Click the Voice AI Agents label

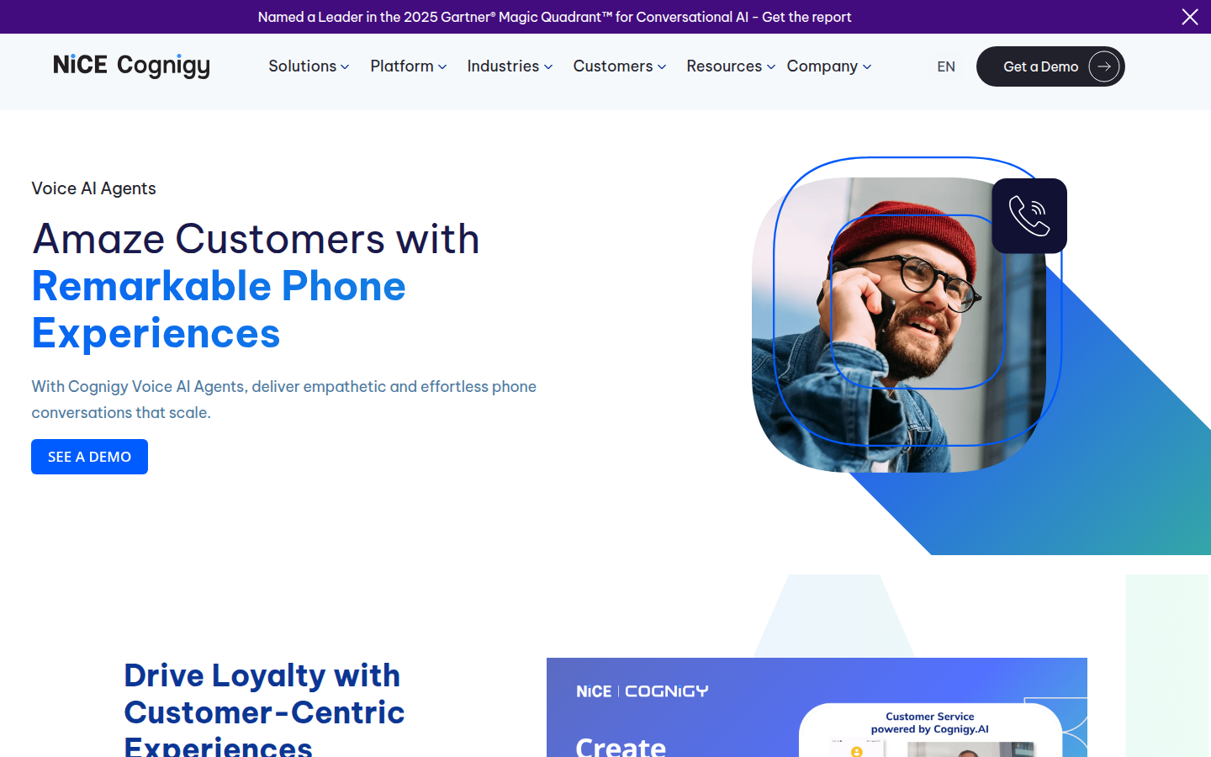click(93, 188)
